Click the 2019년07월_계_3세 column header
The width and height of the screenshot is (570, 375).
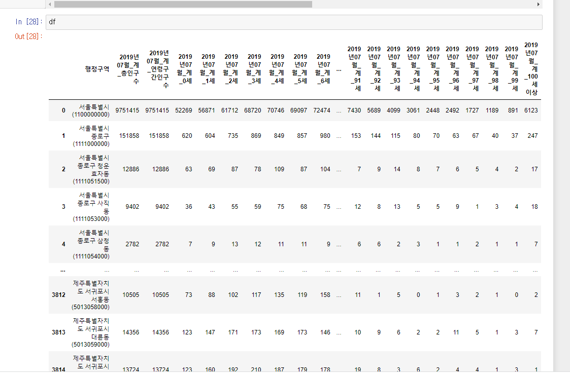pos(254,69)
